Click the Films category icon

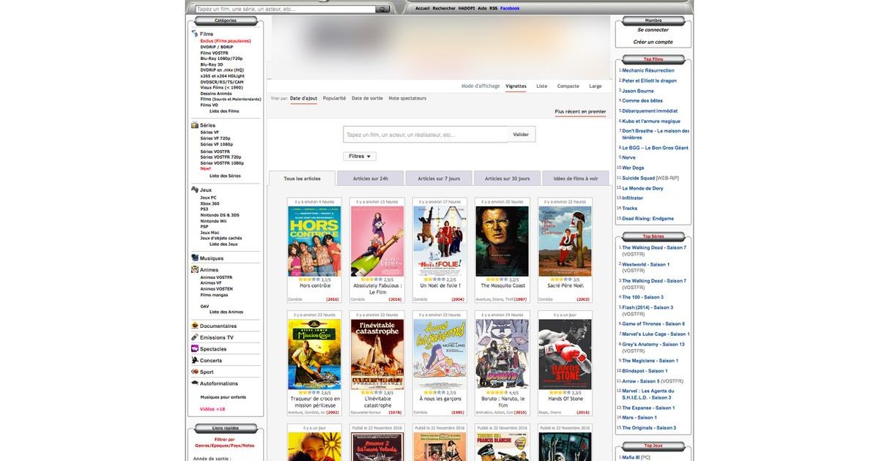195,34
